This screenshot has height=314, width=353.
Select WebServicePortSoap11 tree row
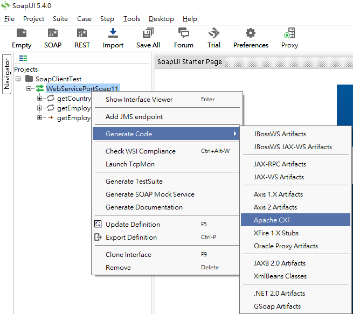[82, 88]
